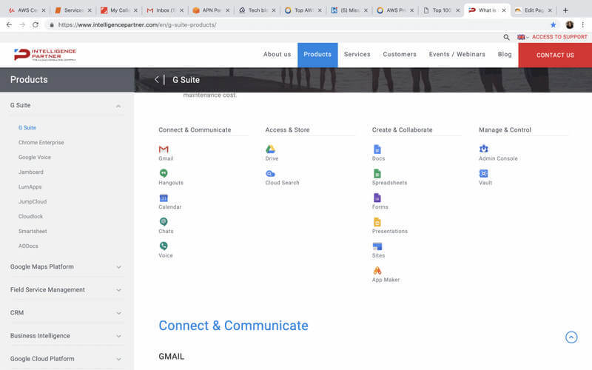Select the highlighted G Suite sub-link
This screenshot has width=592, height=370.
click(27, 127)
